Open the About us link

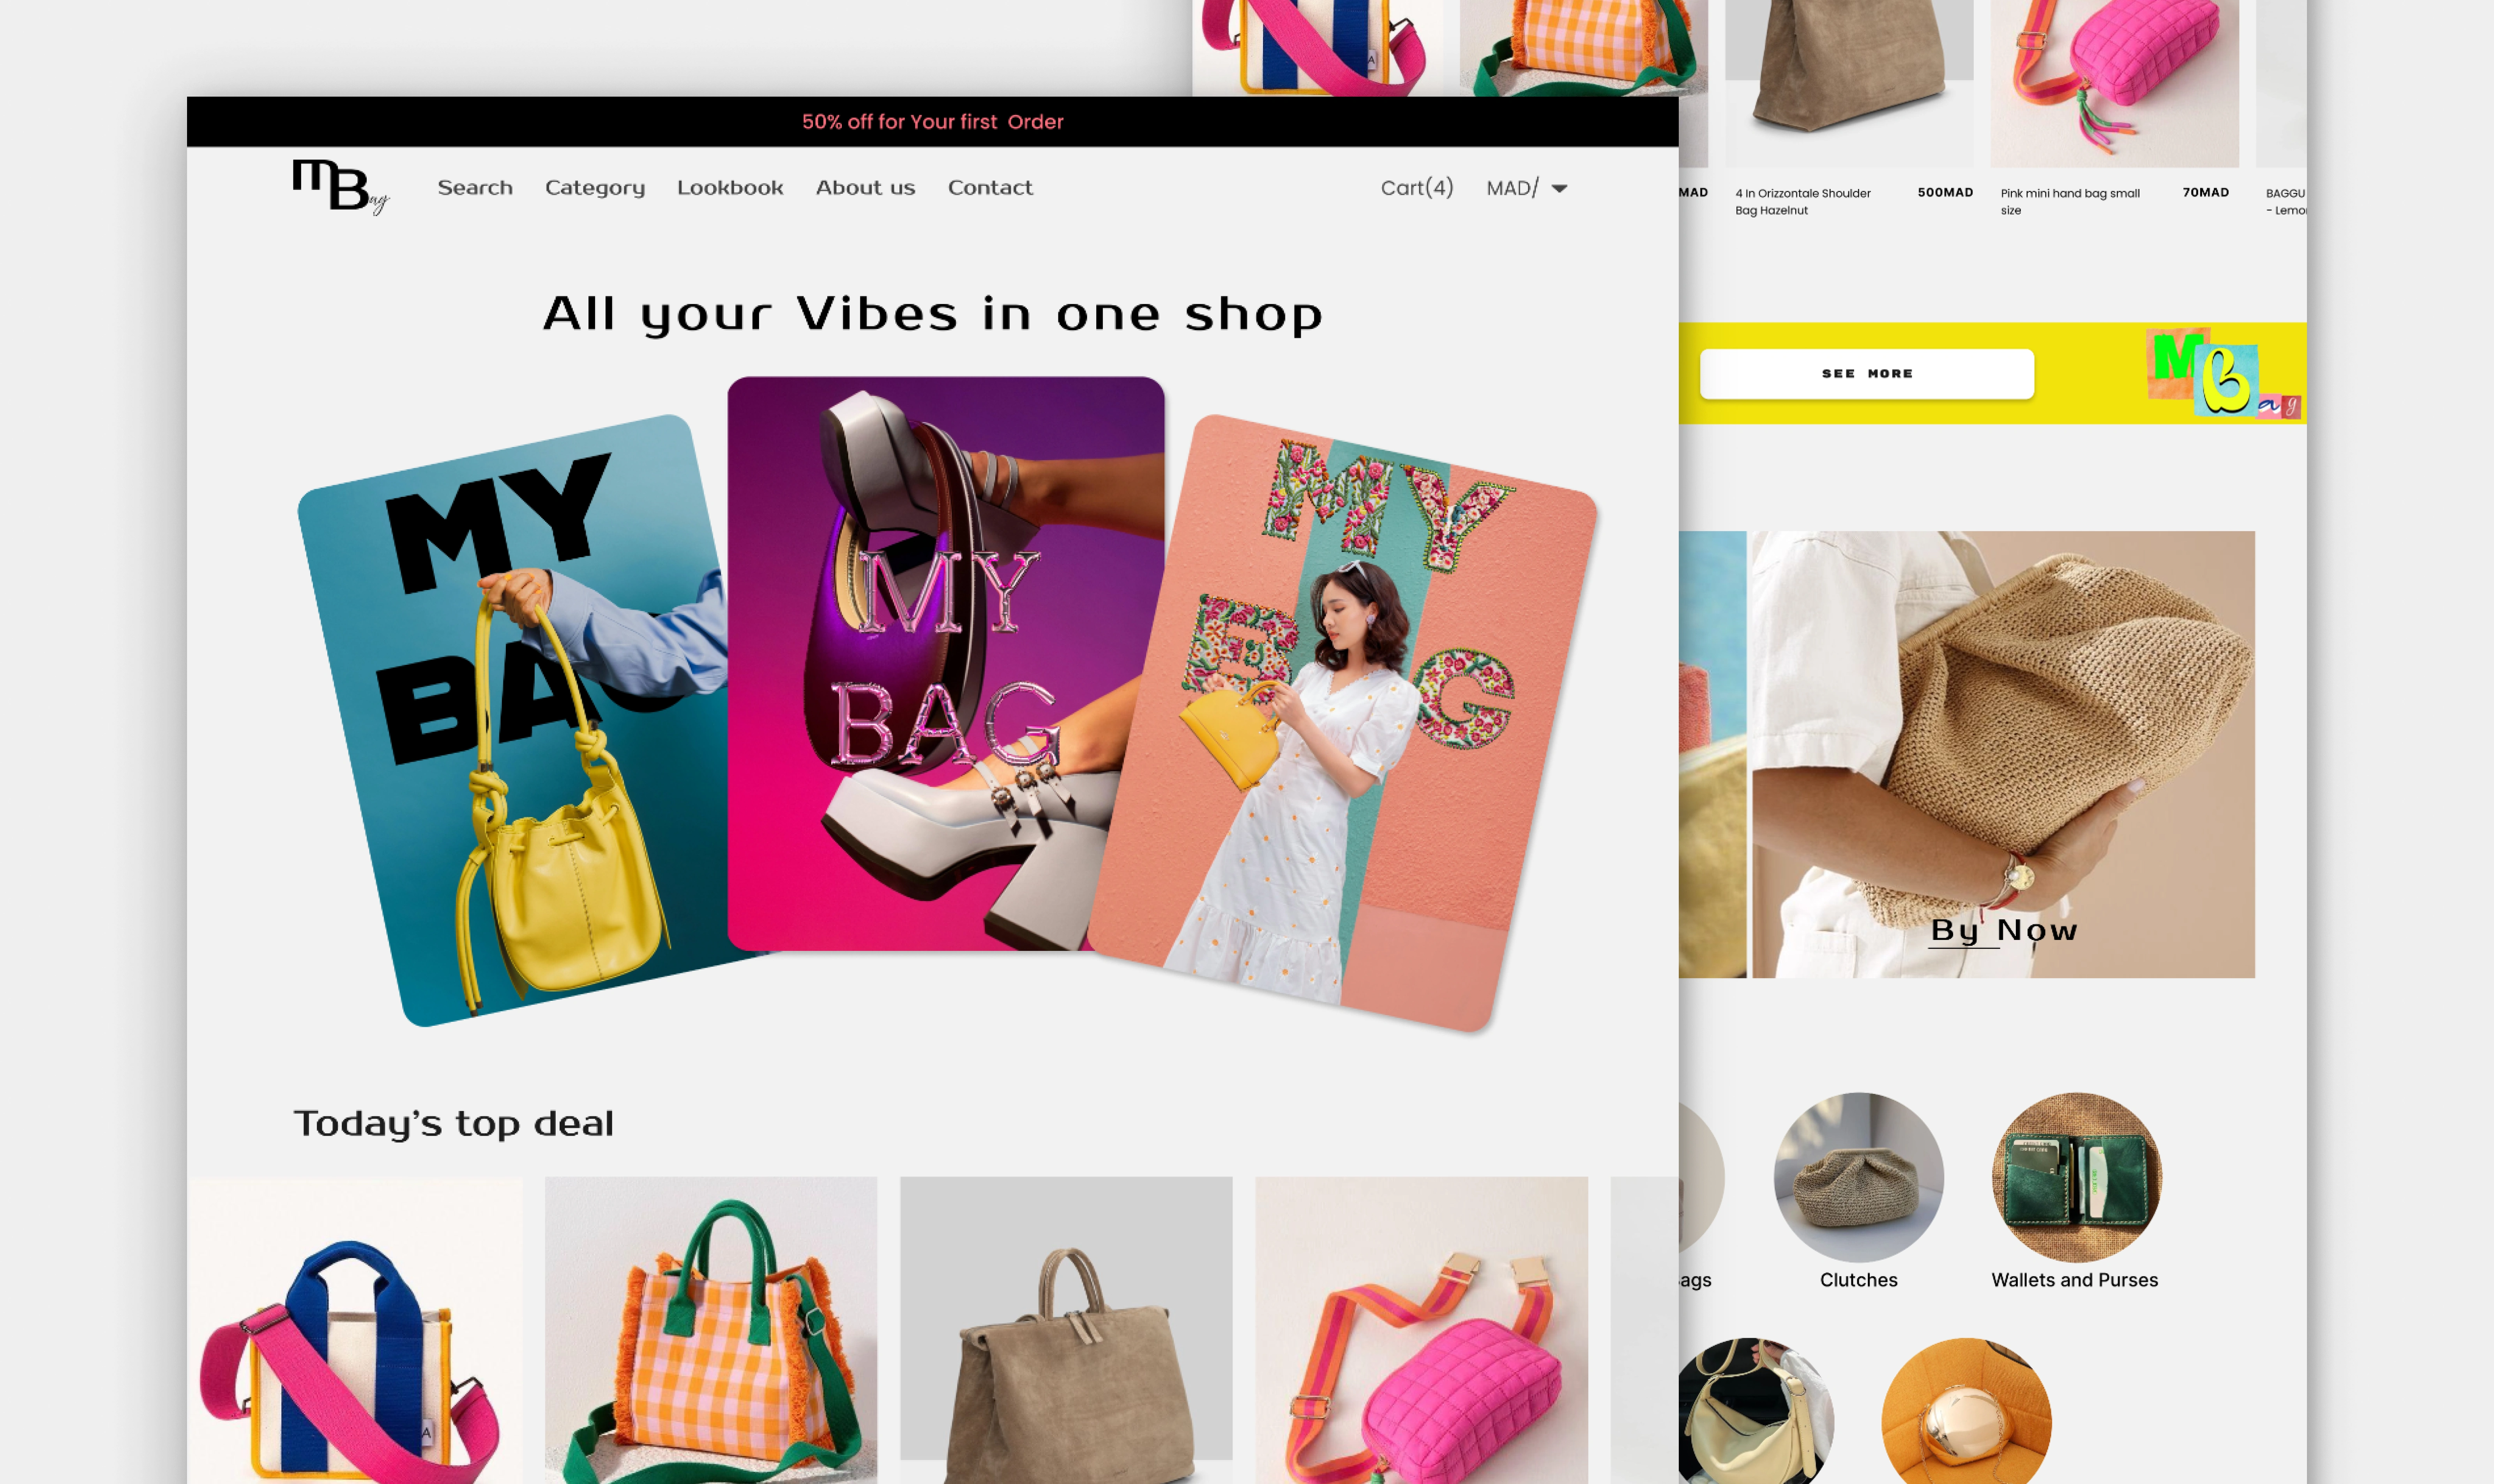[865, 187]
